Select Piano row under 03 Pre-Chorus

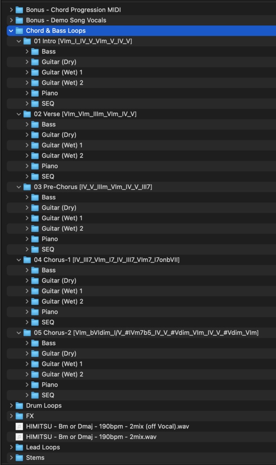(141, 239)
